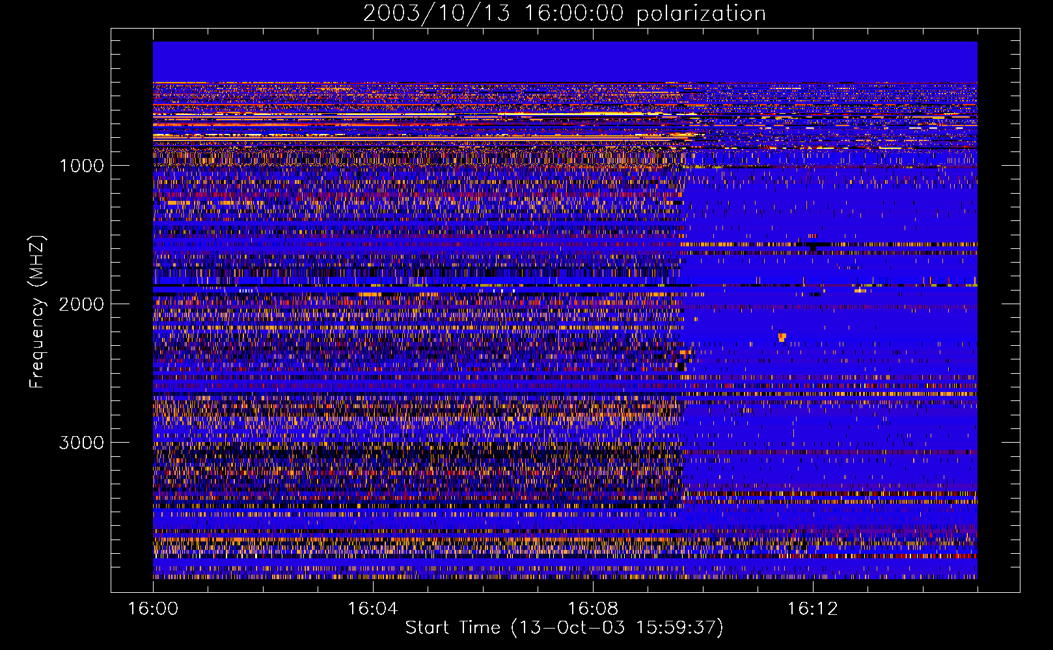Select the 1000 frequency tick label

[81, 166]
